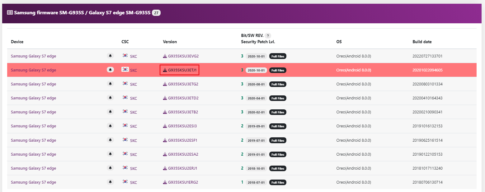Click Korean flag in G935SKSU3EVG2 row
The height and width of the screenshot is (192, 485).
click(125, 56)
